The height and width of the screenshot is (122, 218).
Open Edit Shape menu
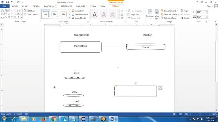[30, 11]
